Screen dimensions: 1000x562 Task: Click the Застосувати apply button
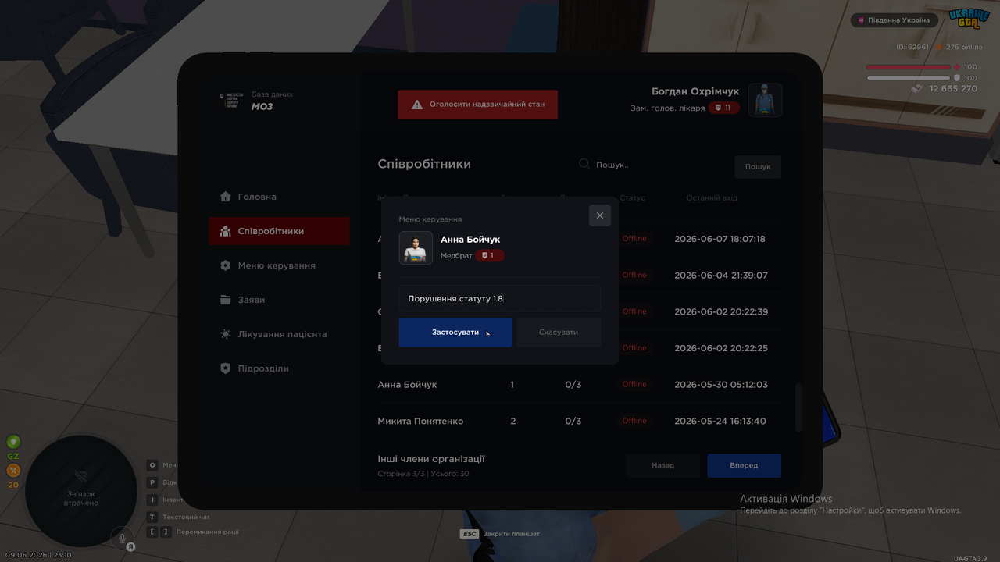point(455,333)
